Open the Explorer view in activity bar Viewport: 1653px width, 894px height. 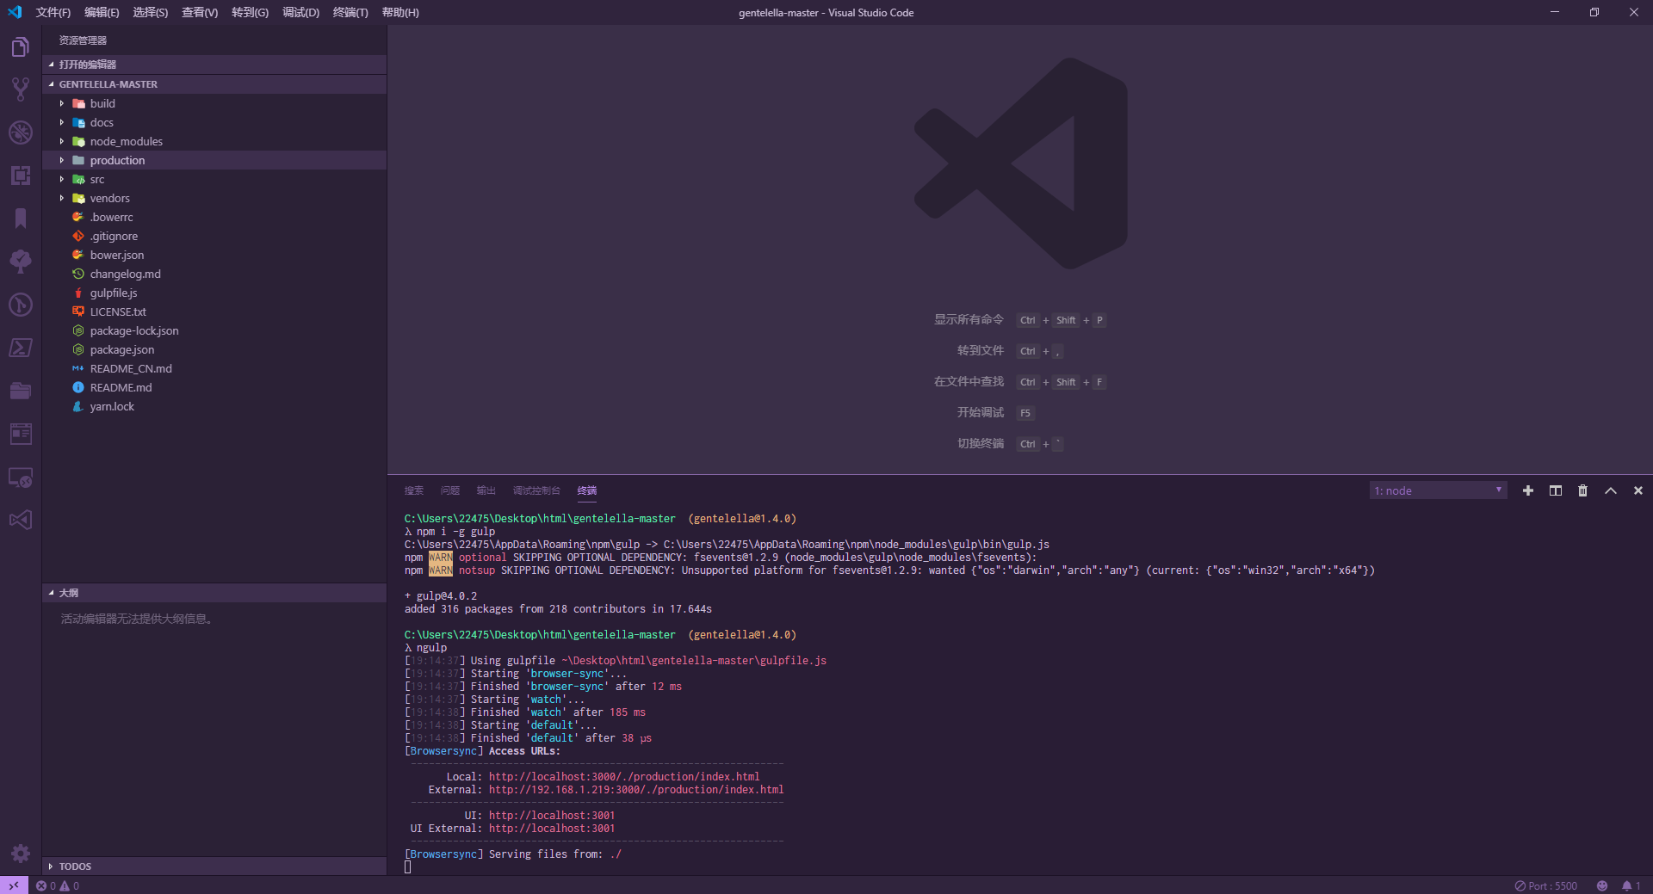21,46
